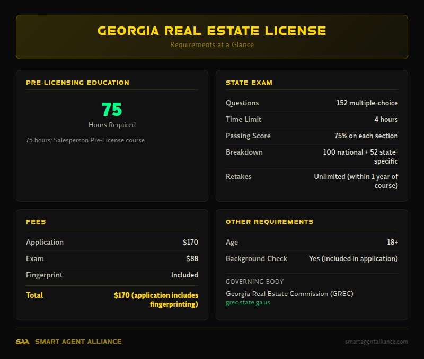Click the Other Requirements card header

[270, 222]
